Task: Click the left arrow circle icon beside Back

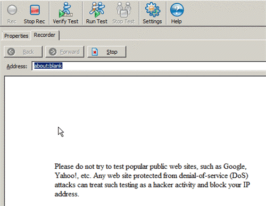Action: click(x=11, y=52)
